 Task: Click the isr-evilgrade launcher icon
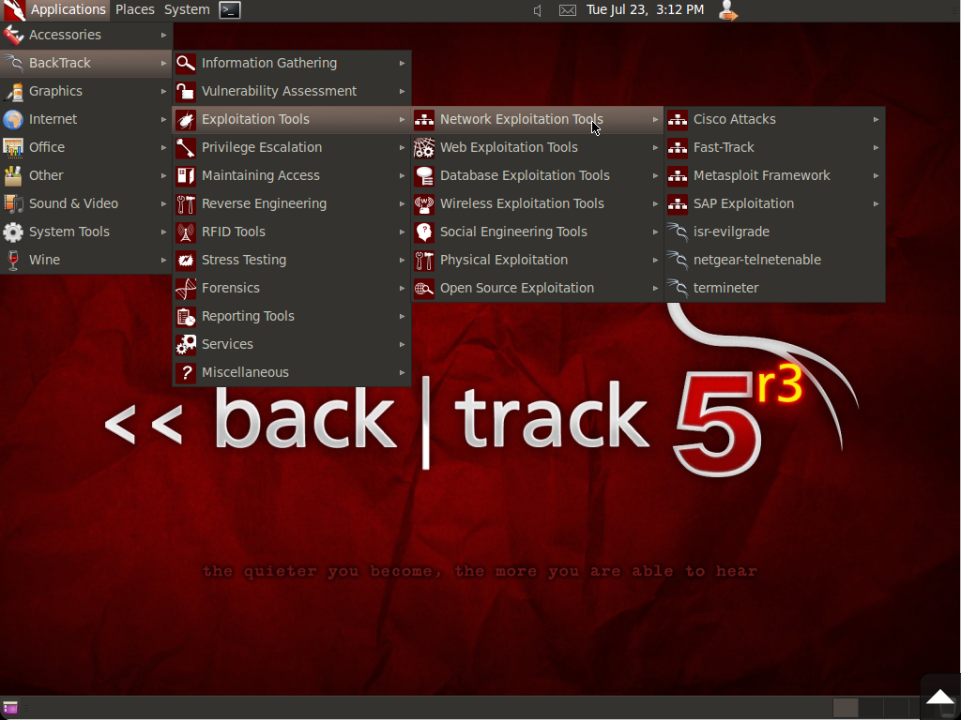coord(678,232)
